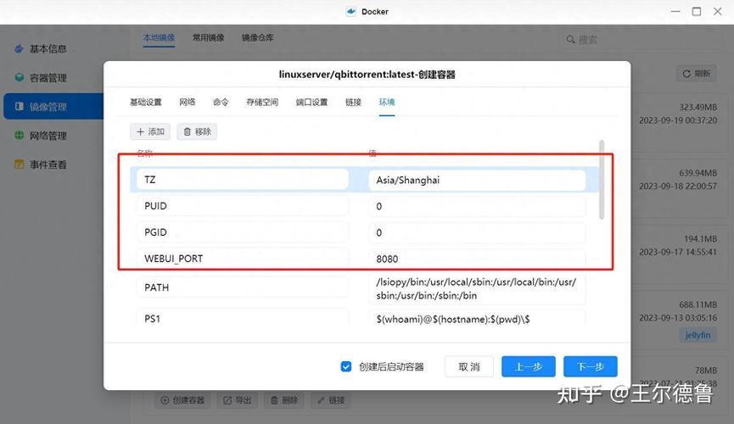Image resolution: width=734 pixels, height=424 pixels.
Task: Click the bottom 链接 button
Action: [x=331, y=400]
